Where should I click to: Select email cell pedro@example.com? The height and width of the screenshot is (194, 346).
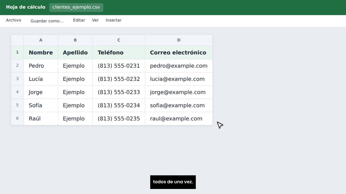[179, 66]
